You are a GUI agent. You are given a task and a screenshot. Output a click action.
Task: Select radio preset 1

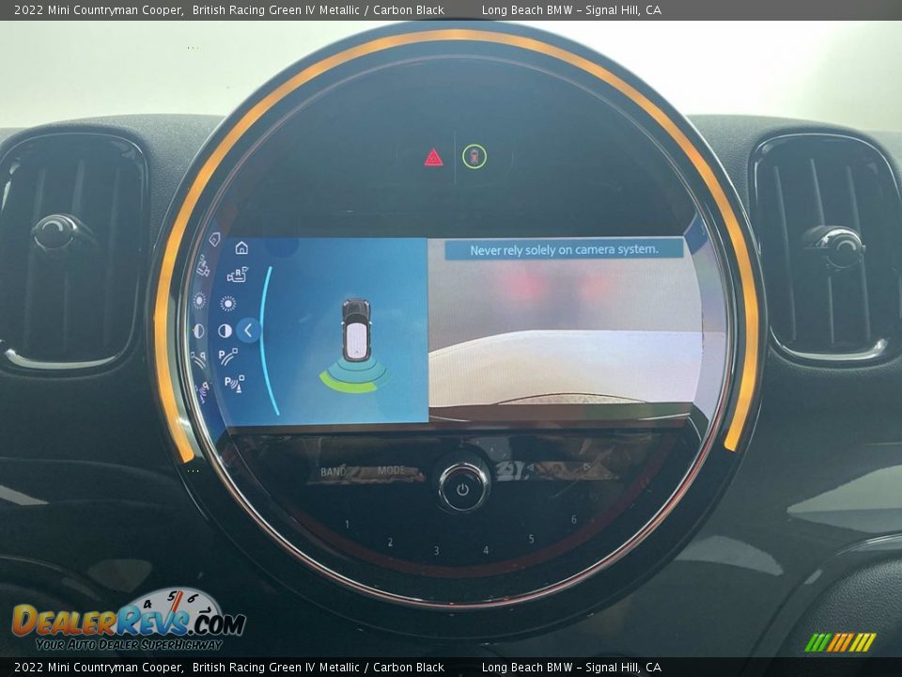click(x=347, y=524)
